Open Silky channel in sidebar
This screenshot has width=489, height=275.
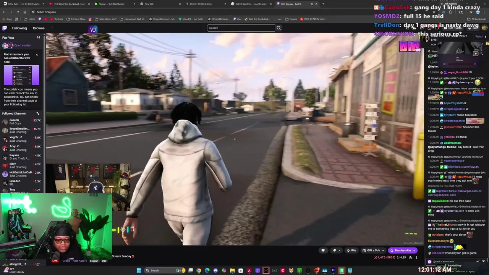point(22,165)
